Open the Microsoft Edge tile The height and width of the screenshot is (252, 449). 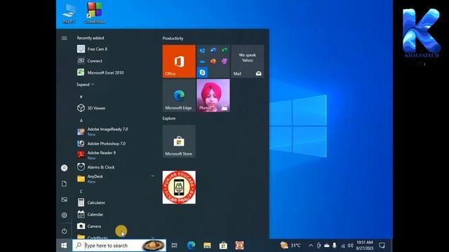179,95
